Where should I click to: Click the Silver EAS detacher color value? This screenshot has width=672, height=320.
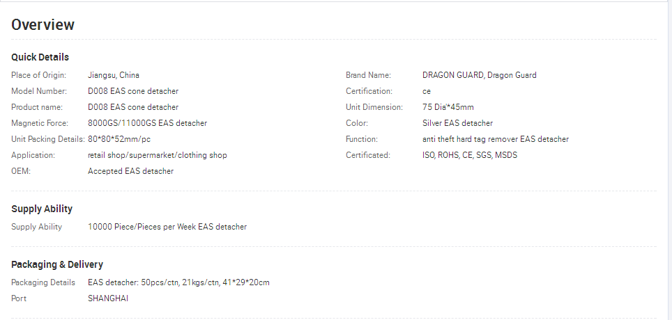[x=457, y=123]
